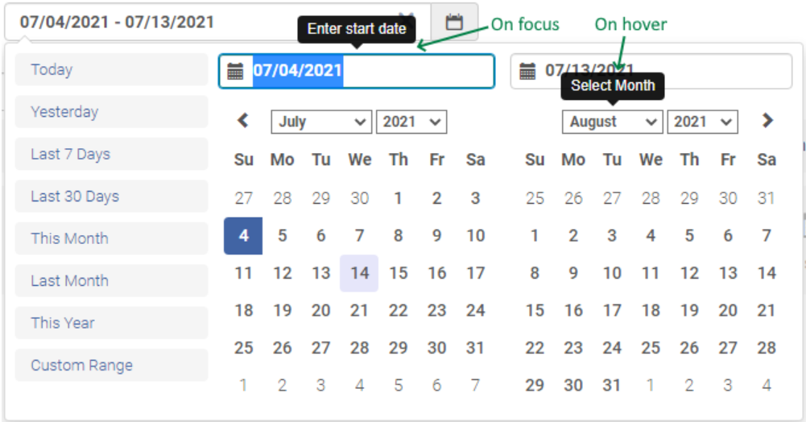Click the calendar icon in end date field

527,71
